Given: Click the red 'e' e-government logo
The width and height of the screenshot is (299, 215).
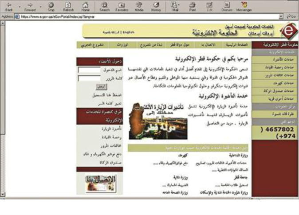Looking at the screenshot, I should point(289,31).
